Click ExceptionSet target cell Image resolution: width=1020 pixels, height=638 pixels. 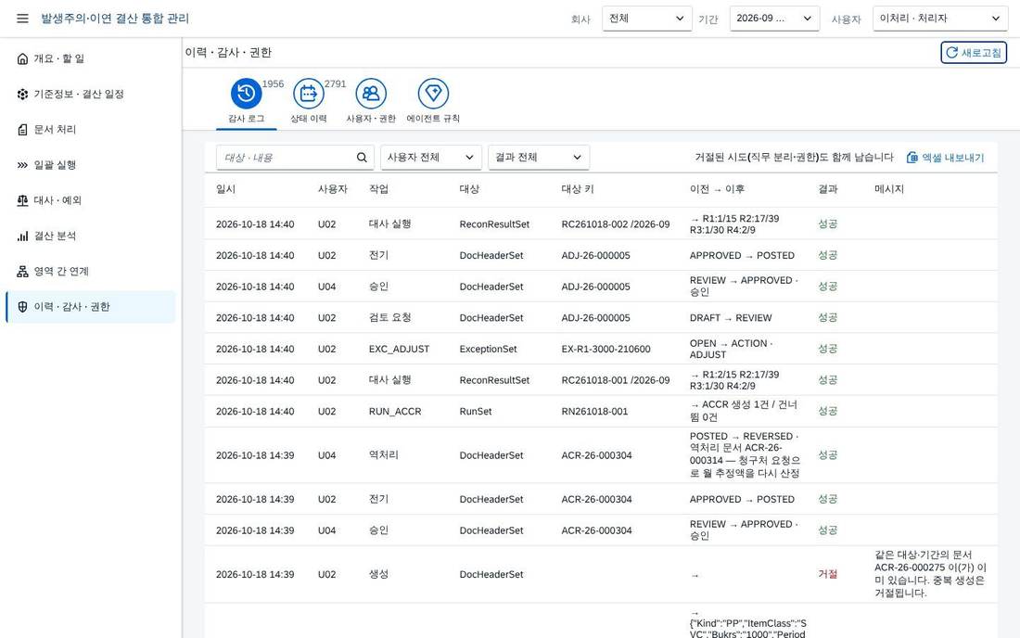click(488, 350)
